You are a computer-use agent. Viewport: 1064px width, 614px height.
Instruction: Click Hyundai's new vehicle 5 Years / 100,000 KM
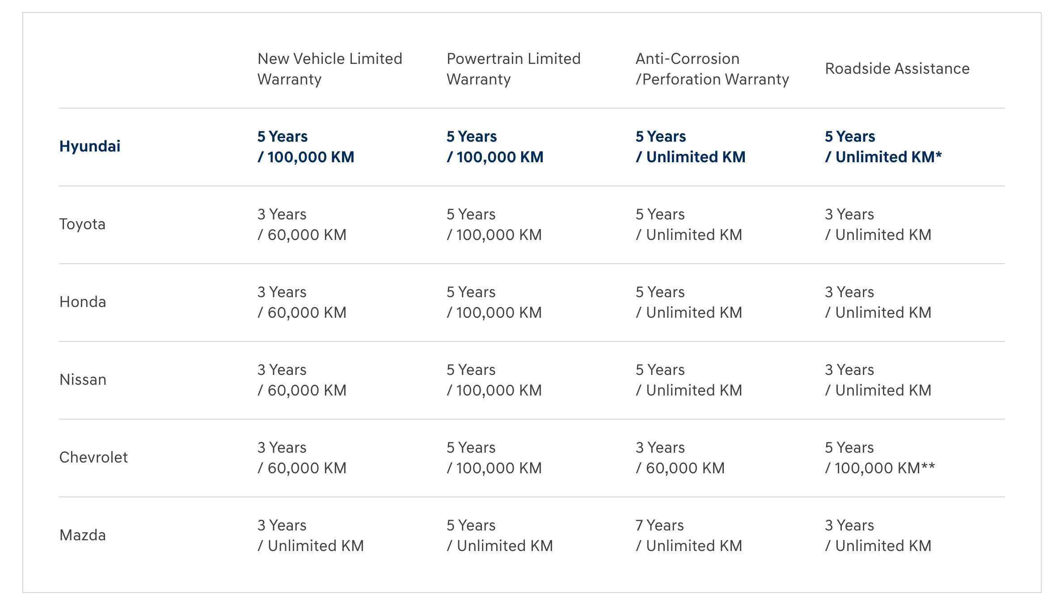pyautogui.click(x=306, y=147)
